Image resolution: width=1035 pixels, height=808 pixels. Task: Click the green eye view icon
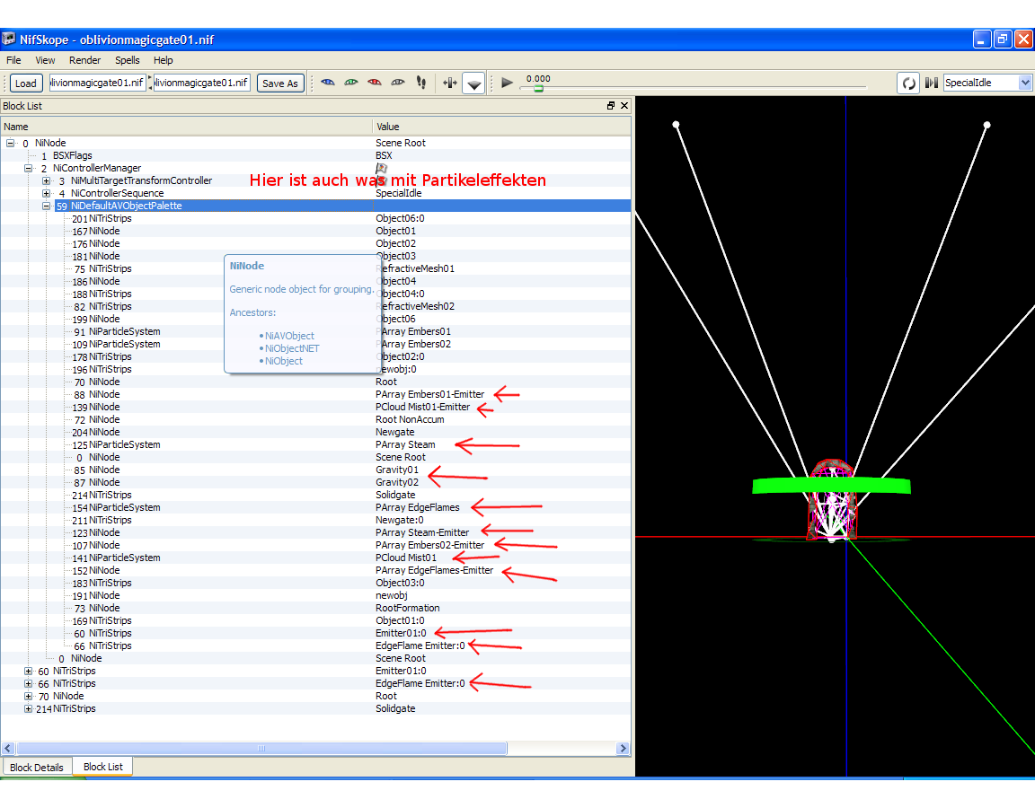point(351,83)
